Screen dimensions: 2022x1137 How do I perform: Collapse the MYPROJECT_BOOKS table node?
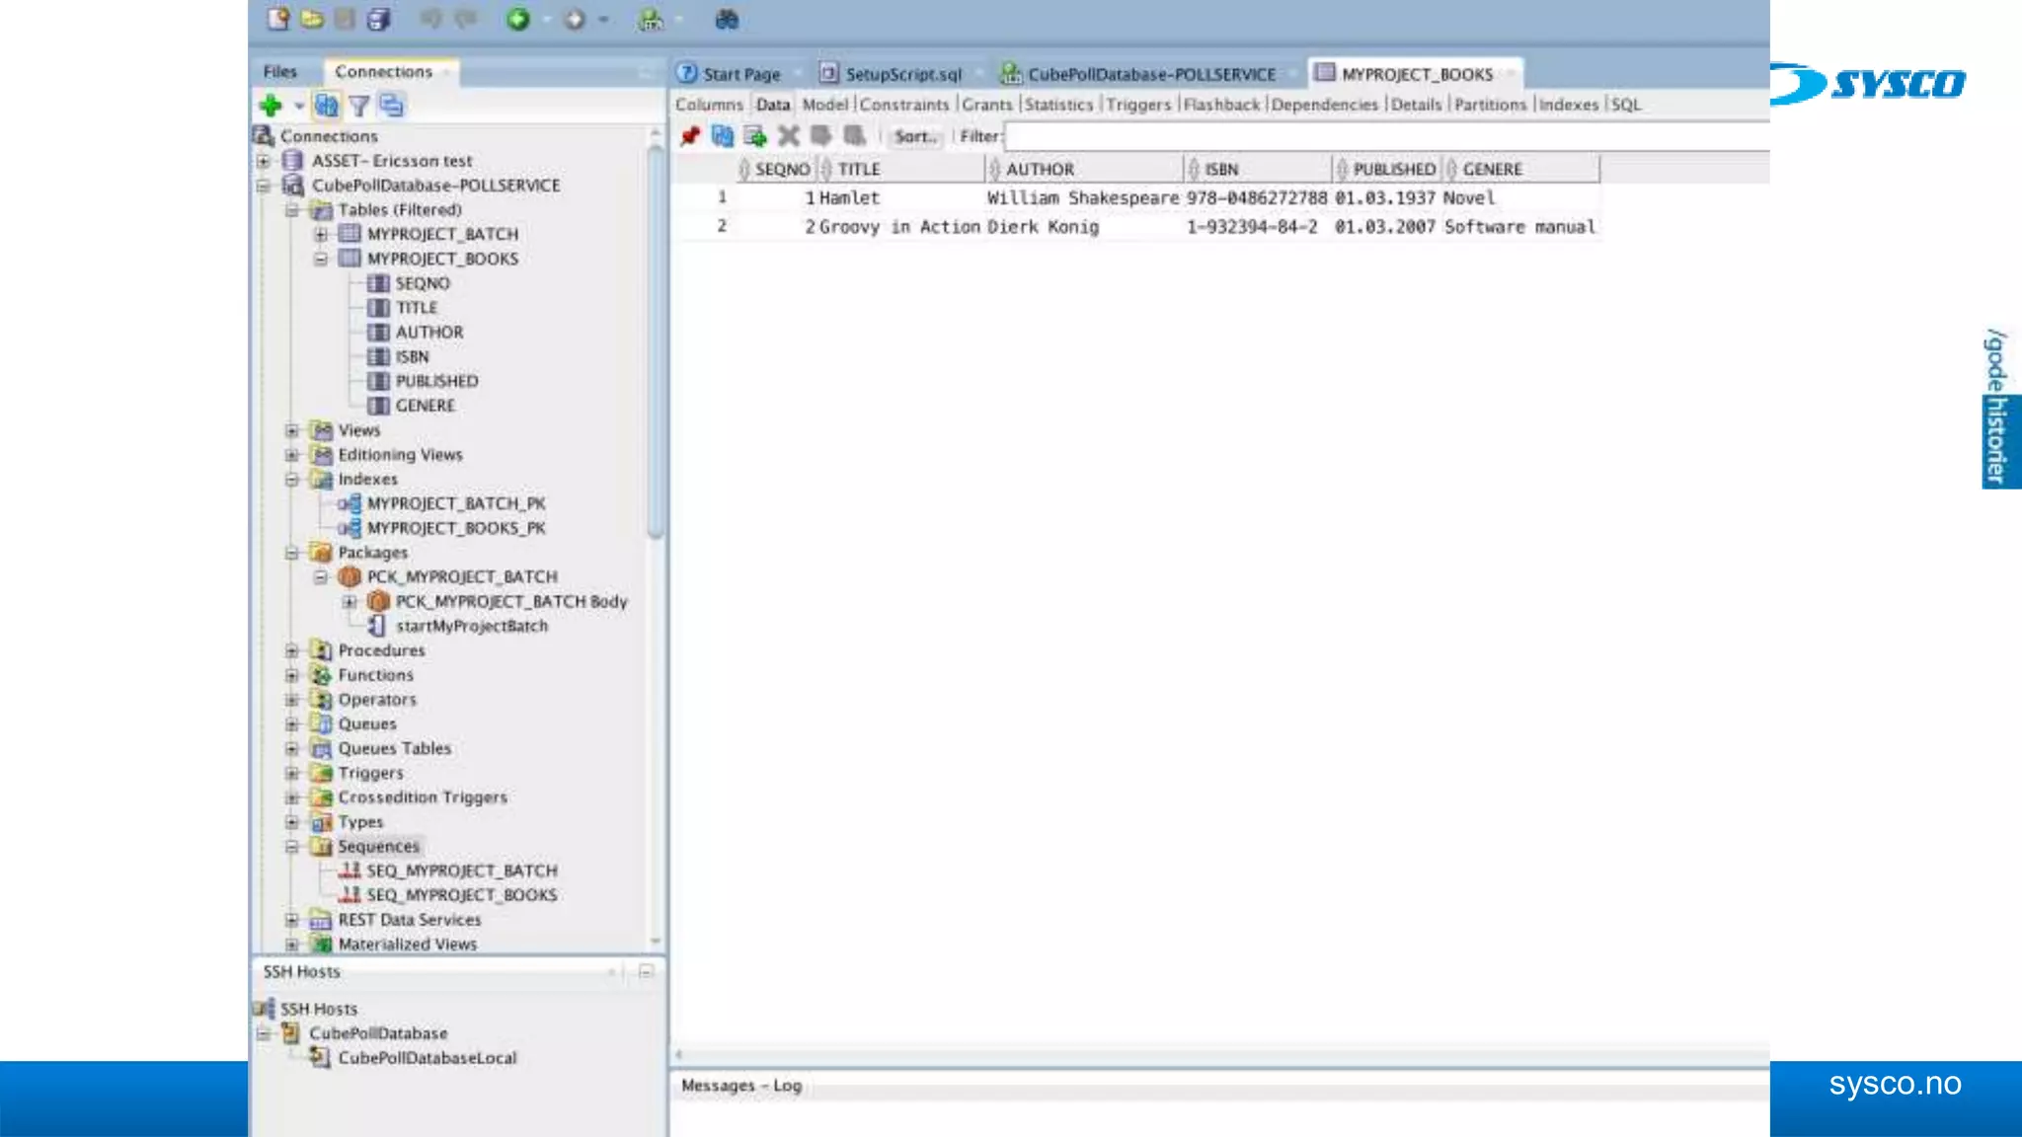(321, 260)
